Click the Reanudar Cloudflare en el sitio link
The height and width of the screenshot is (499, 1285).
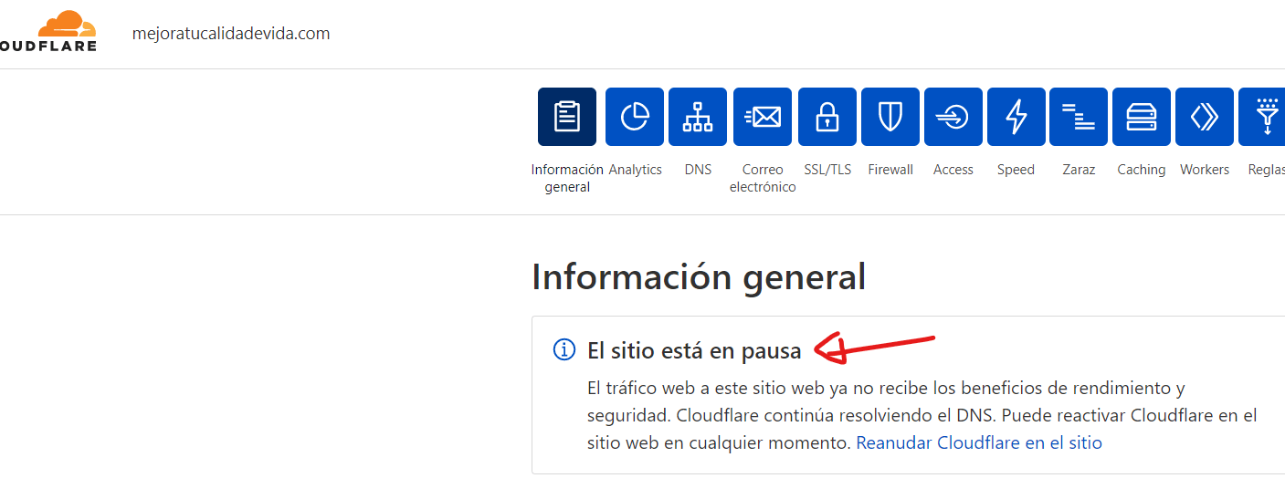click(x=979, y=442)
